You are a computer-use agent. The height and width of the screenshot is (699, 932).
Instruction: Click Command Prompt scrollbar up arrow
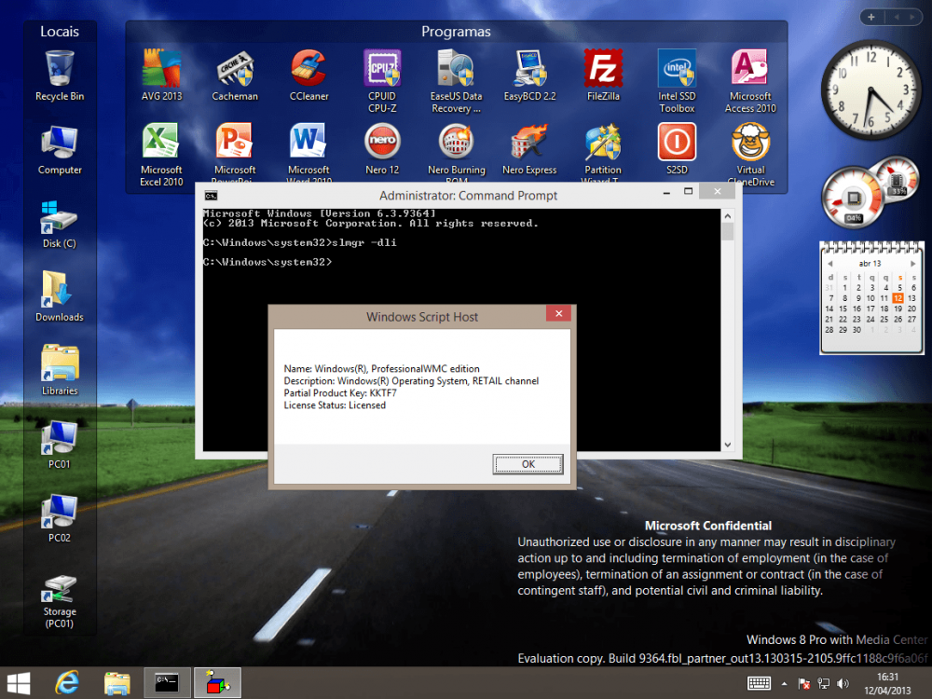(728, 216)
